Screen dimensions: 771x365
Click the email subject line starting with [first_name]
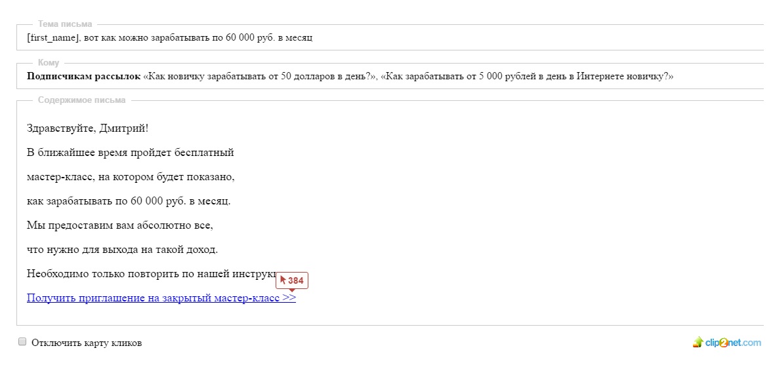click(170, 38)
